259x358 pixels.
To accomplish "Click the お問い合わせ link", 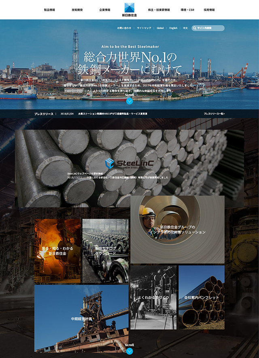I will point(124,28).
